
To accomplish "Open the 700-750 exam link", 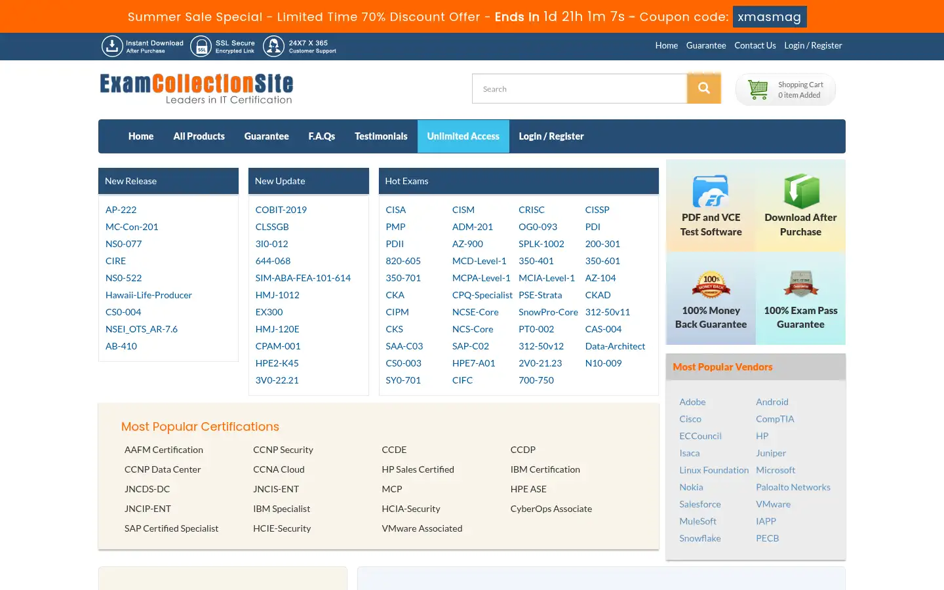I will [x=536, y=380].
